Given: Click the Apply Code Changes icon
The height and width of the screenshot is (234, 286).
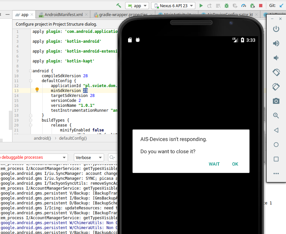Looking at the screenshot, I should pos(218,6).
